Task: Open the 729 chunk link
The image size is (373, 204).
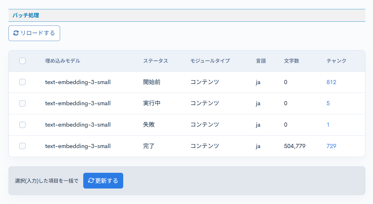Action: pyautogui.click(x=331, y=146)
